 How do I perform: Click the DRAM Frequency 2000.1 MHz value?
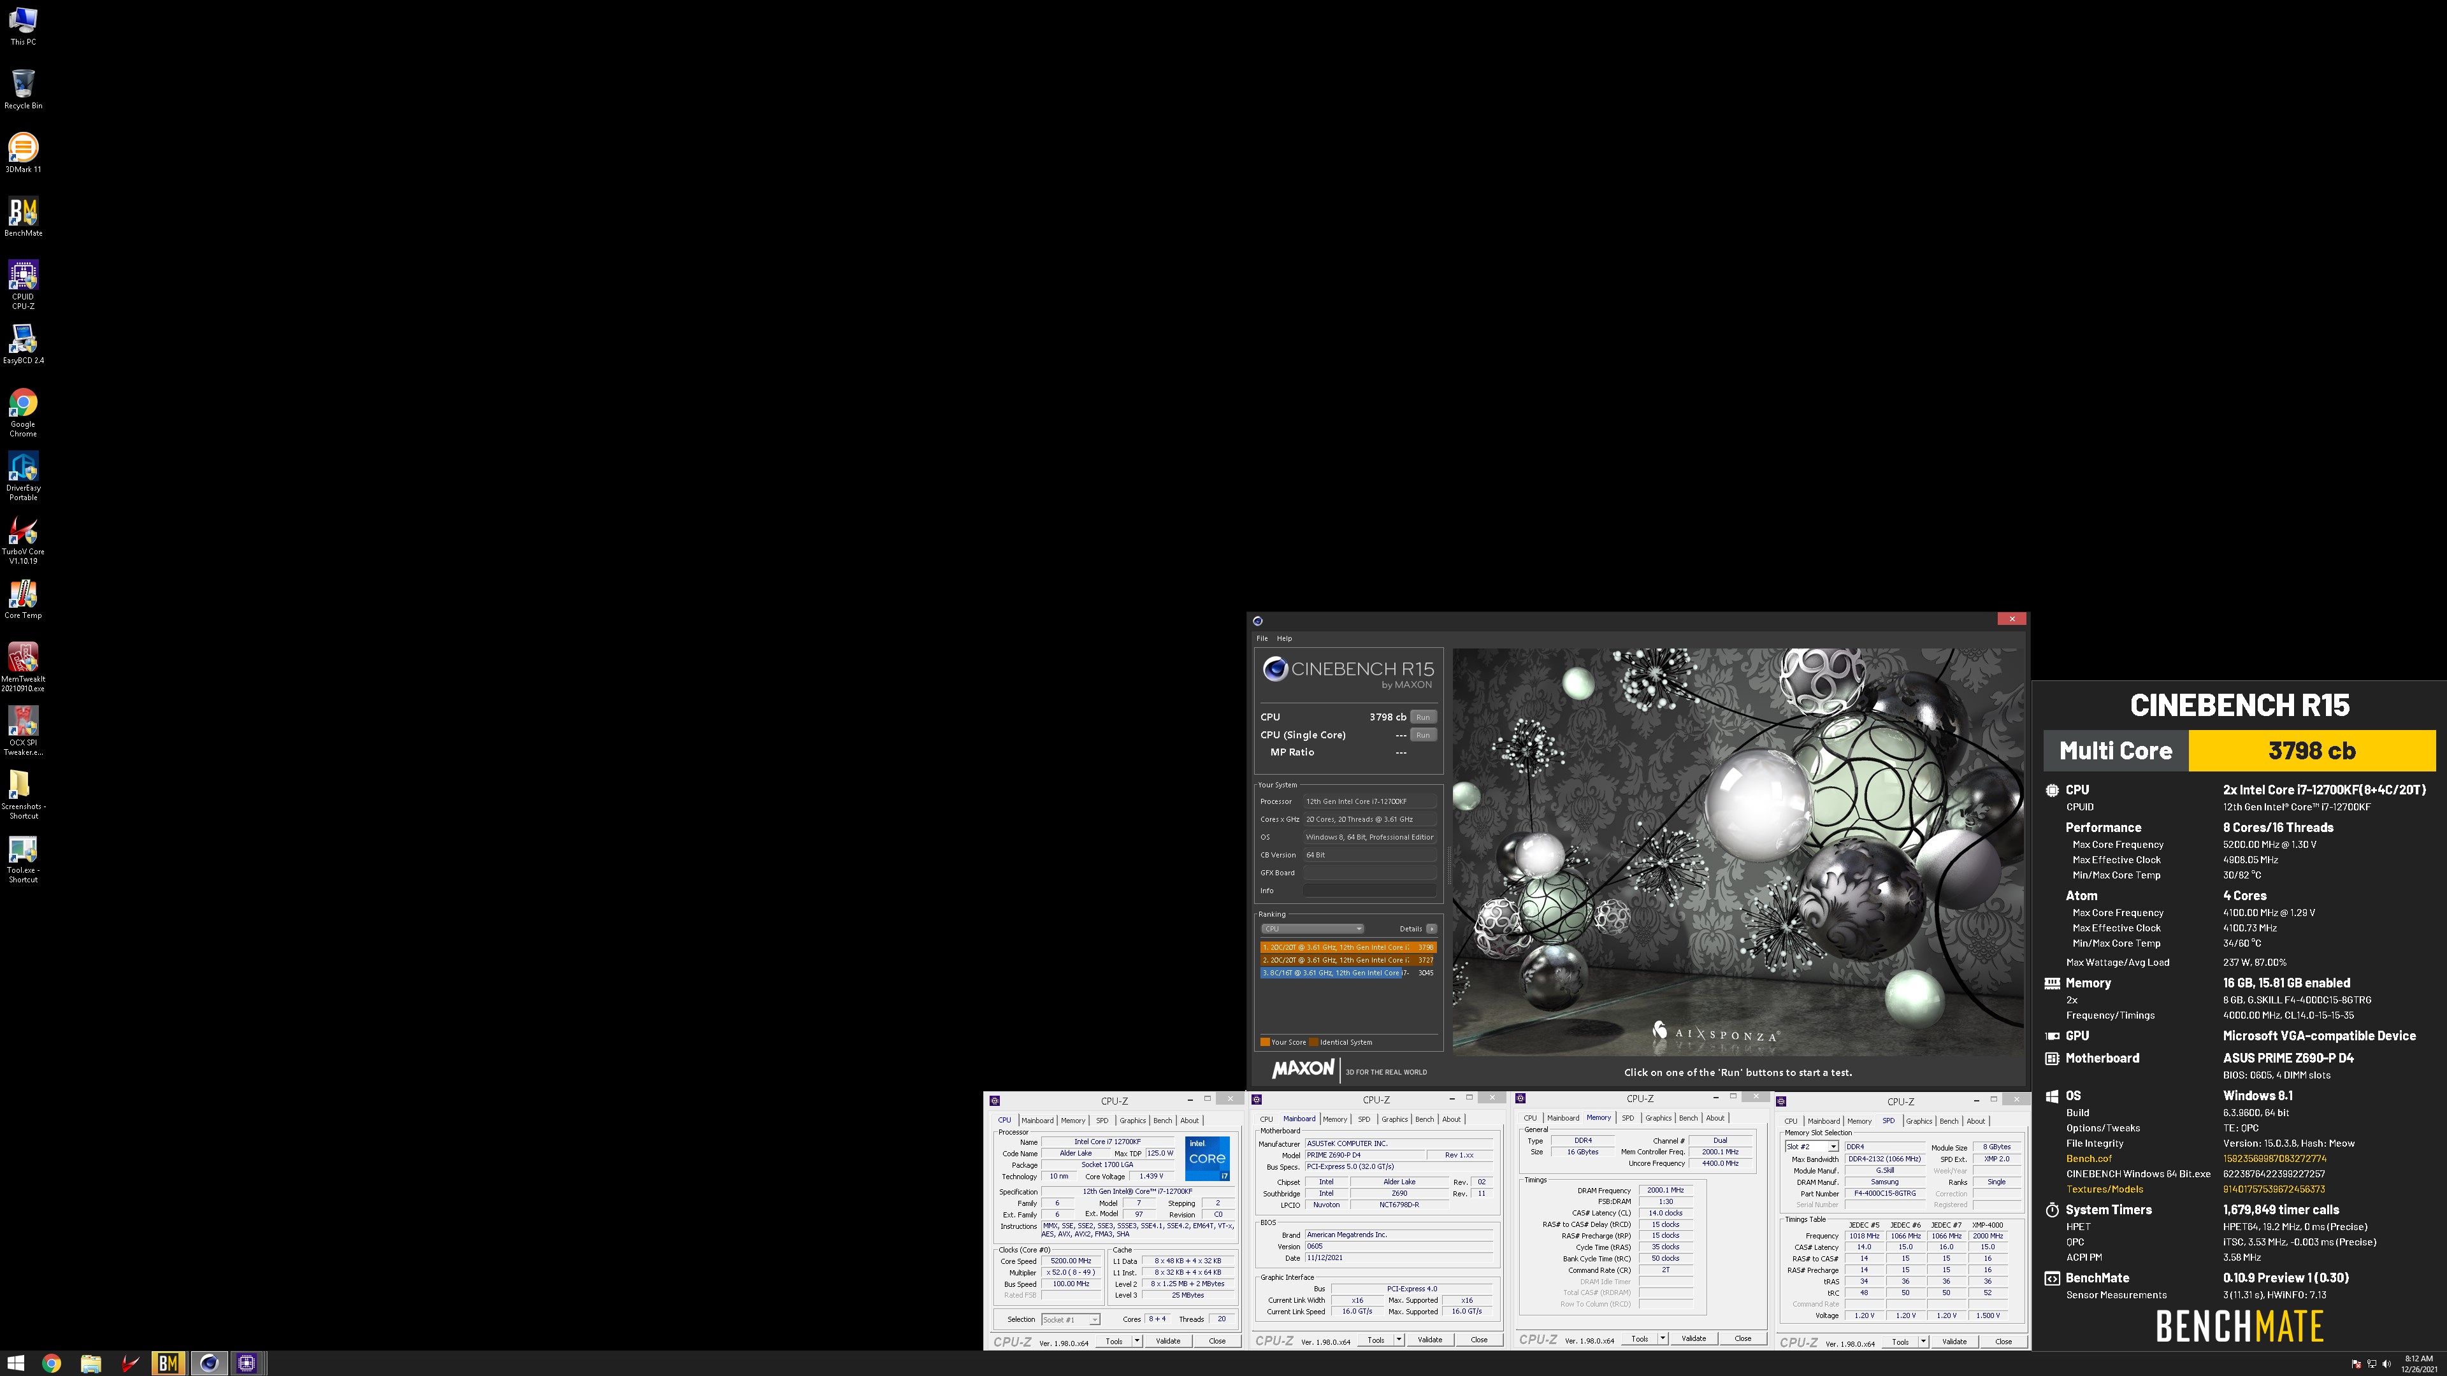[1665, 1190]
